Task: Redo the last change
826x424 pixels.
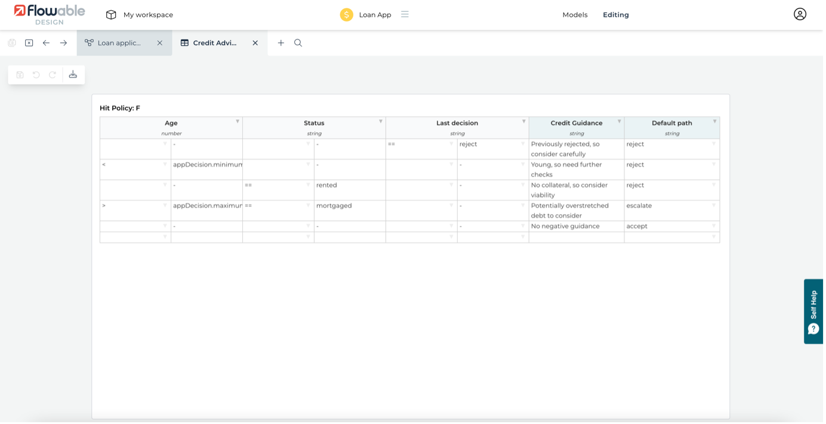Action: click(52, 74)
